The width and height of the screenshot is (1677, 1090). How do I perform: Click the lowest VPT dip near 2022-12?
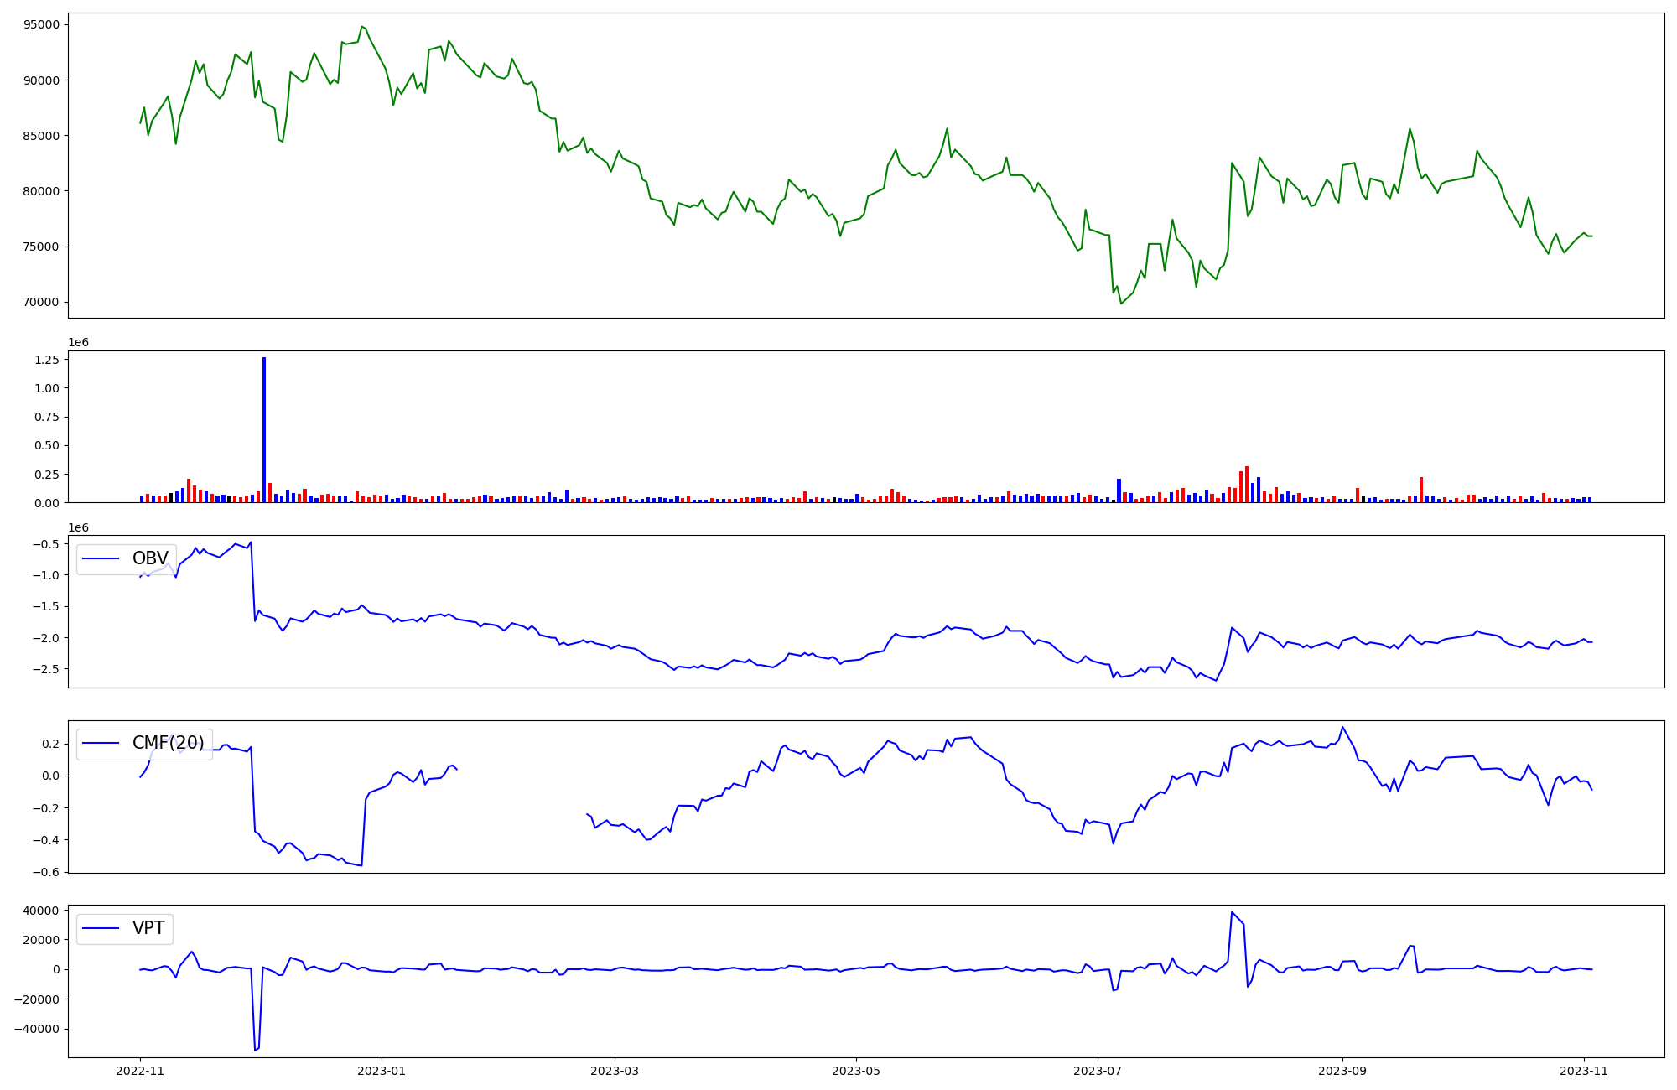[x=255, y=1050]
